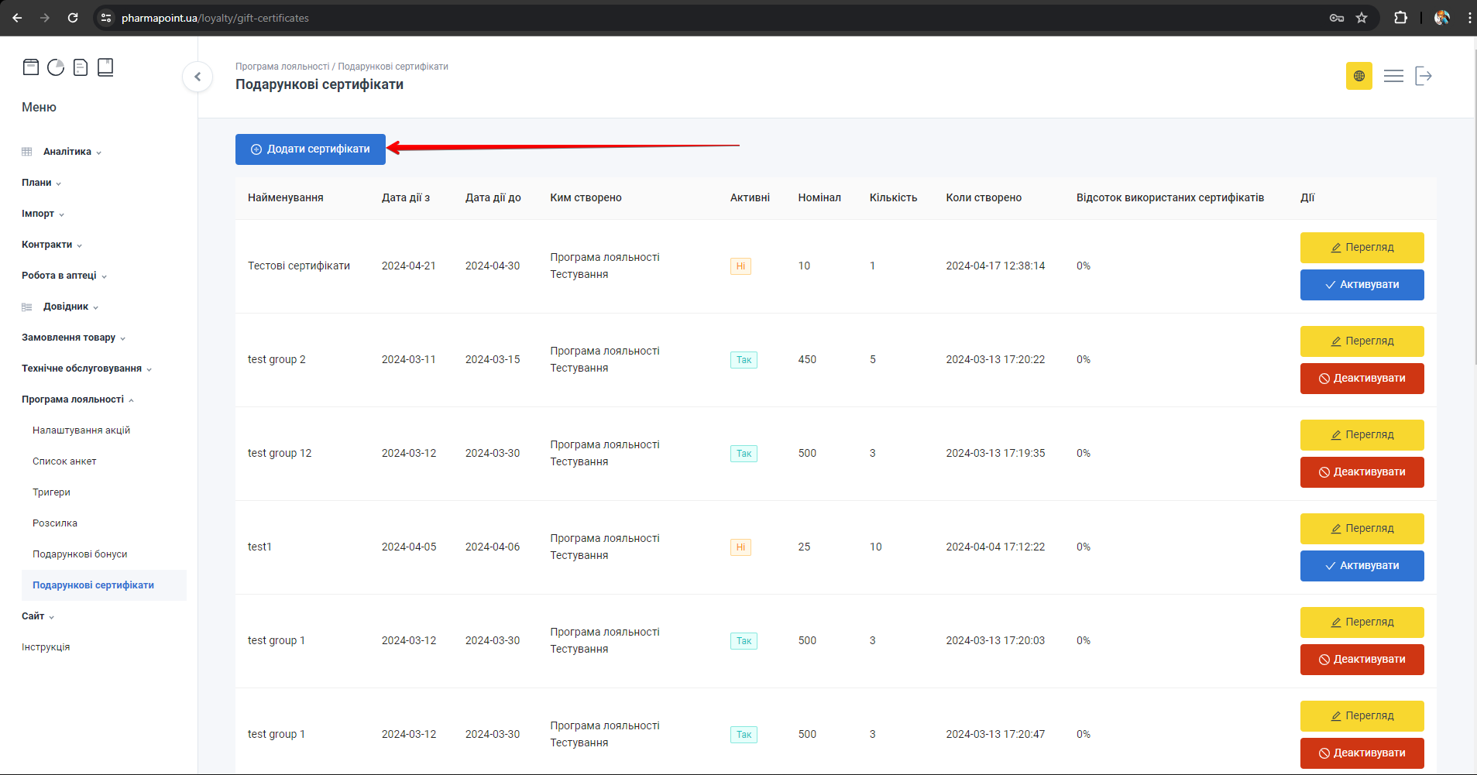Bookmark this page with the star icon
1477x775 pixels.
1362,18
